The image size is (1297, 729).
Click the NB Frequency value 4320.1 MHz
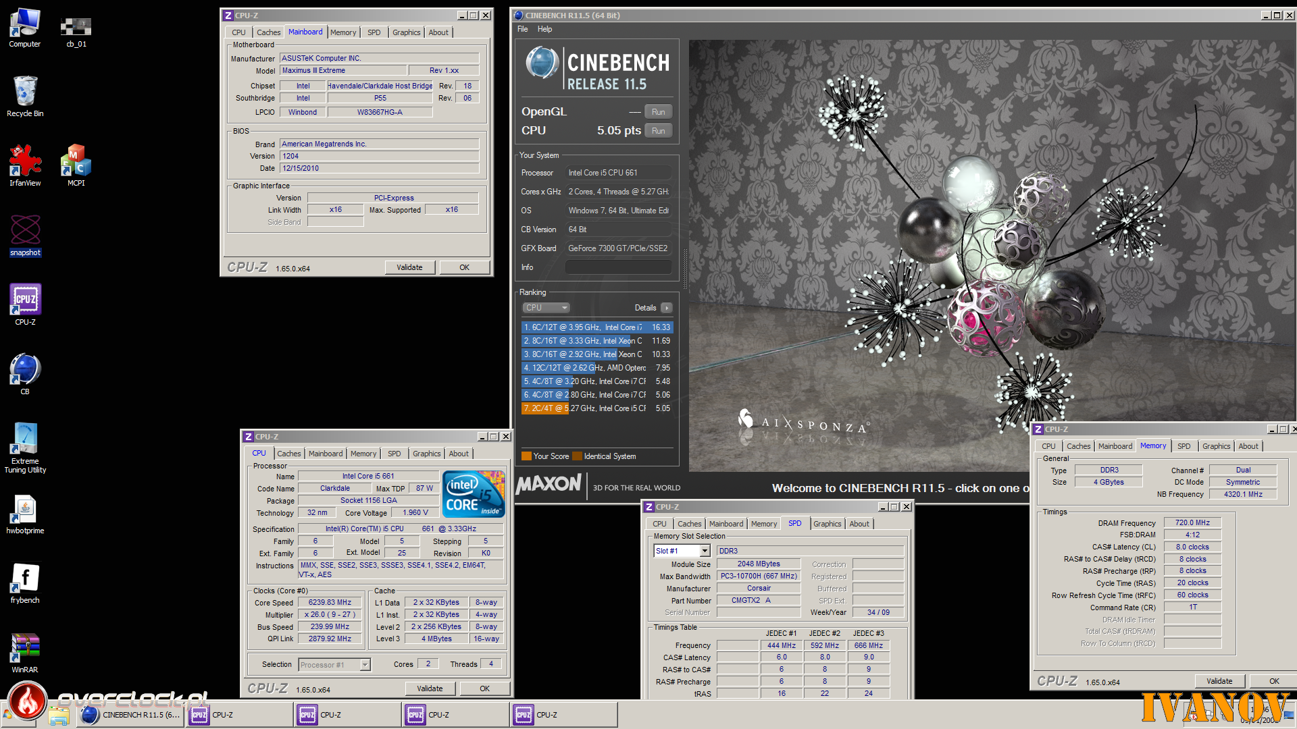click(1243, 494)
